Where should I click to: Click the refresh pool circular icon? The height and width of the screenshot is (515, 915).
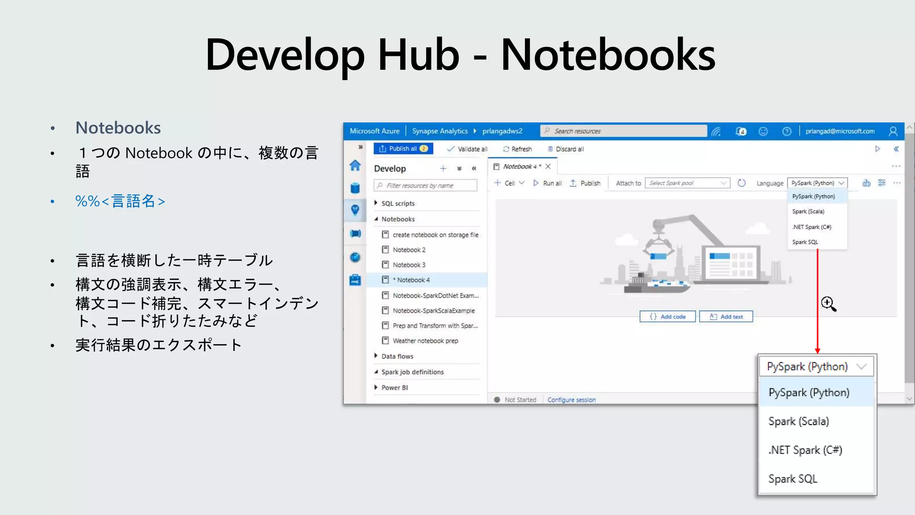[742, 183]
